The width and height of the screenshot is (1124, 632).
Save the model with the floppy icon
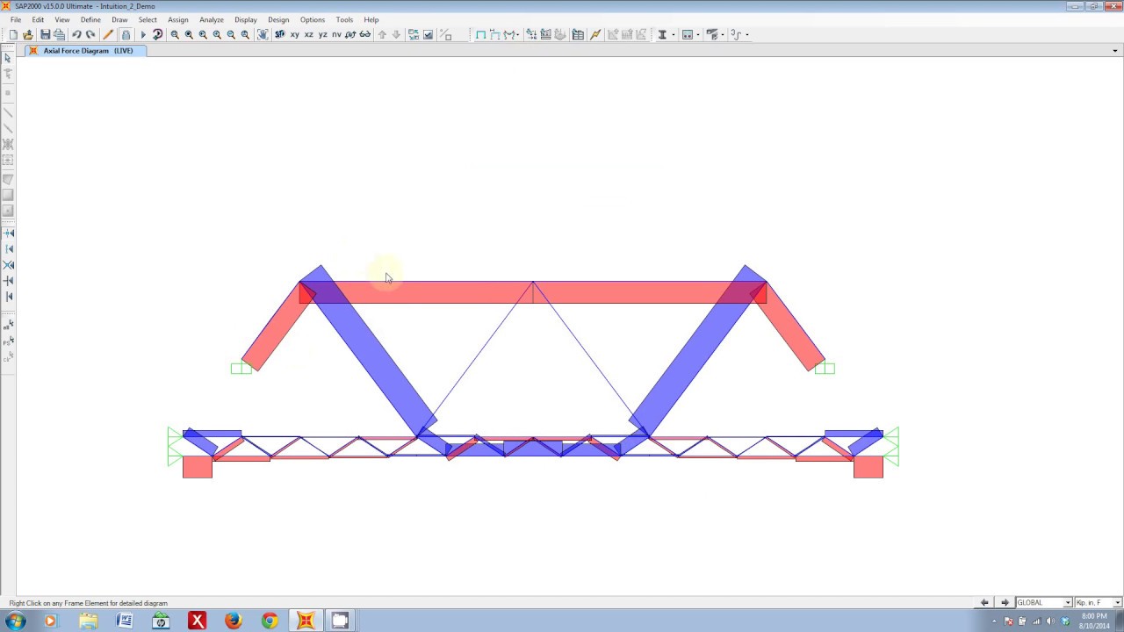coord(45,35)
